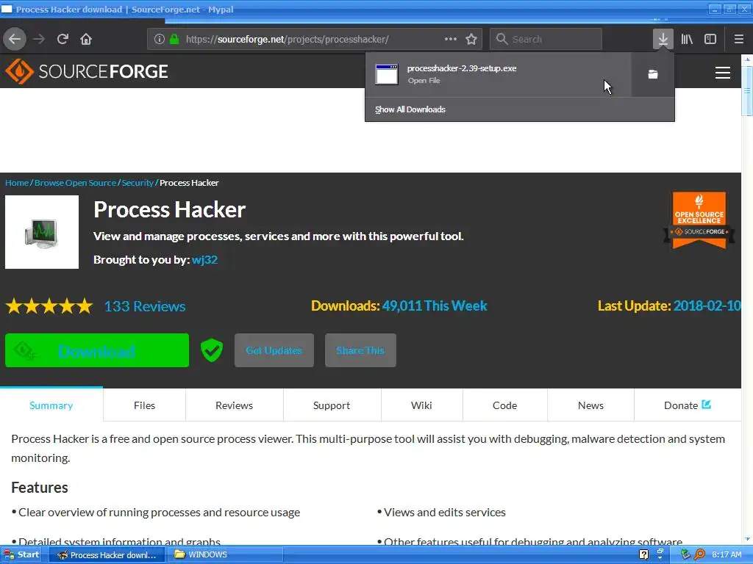
Task: Open the Windows Start button
Action: (x=21, y=554)
